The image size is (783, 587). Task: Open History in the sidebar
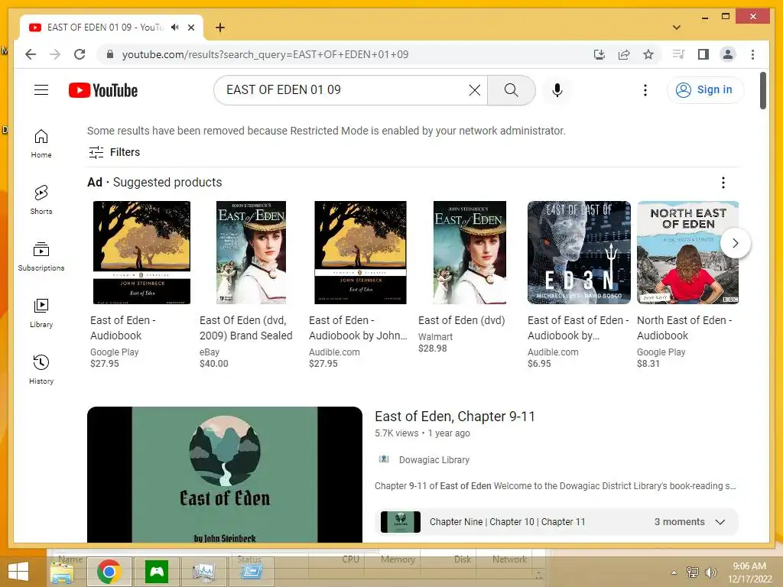tap(41, 369)
